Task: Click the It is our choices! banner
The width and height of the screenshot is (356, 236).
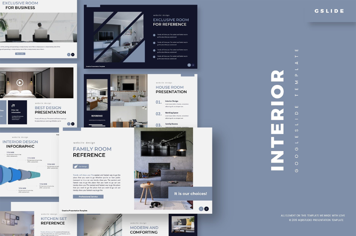Action: pyautogui.click(x=190, y=194)
